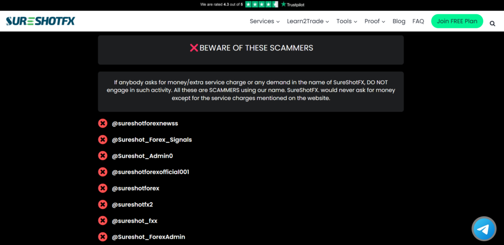Select the @Sureshot_Forex_Signals list entry

(x=152, y=140)
